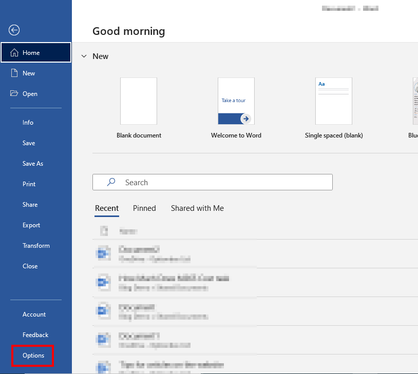418x374 pixels.
Task: Select Transform in the sidebar
Action: [x=36, y=246]
